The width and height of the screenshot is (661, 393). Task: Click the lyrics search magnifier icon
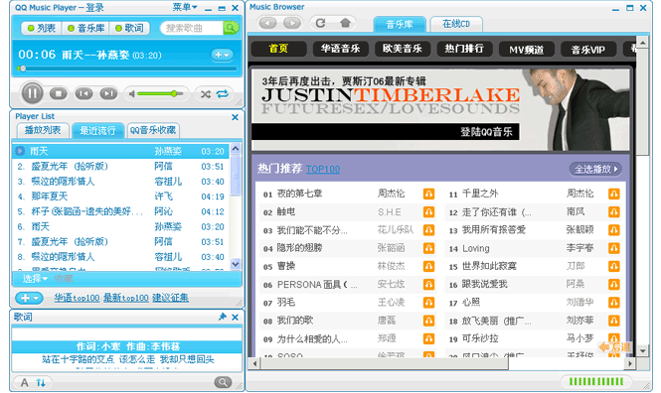(223, 382)
